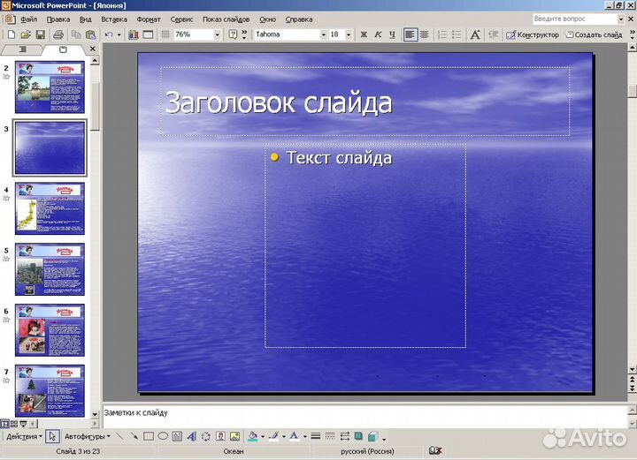Apply fill color with the paint bucket
The image size is (637, 460).
pos(253,436)
